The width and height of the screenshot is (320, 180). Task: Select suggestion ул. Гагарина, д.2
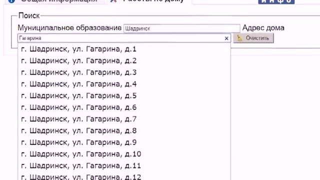click(124, 60)
